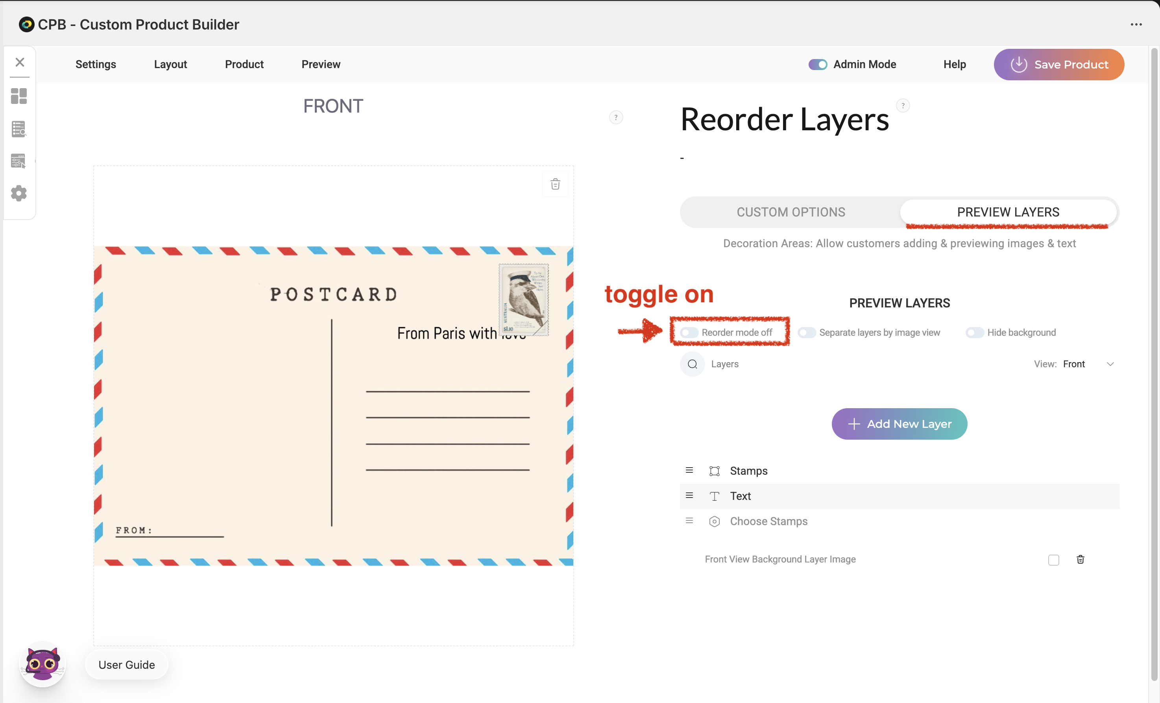Viewport: 1160px width, 703px height.
Task: Click the Text layer T icon
Action: 714,496
